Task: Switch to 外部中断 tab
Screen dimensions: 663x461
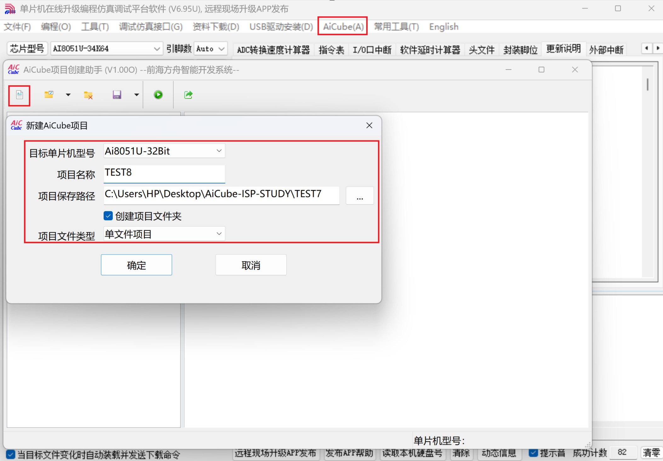Action: pyautogui.click(x=606, y=50)
